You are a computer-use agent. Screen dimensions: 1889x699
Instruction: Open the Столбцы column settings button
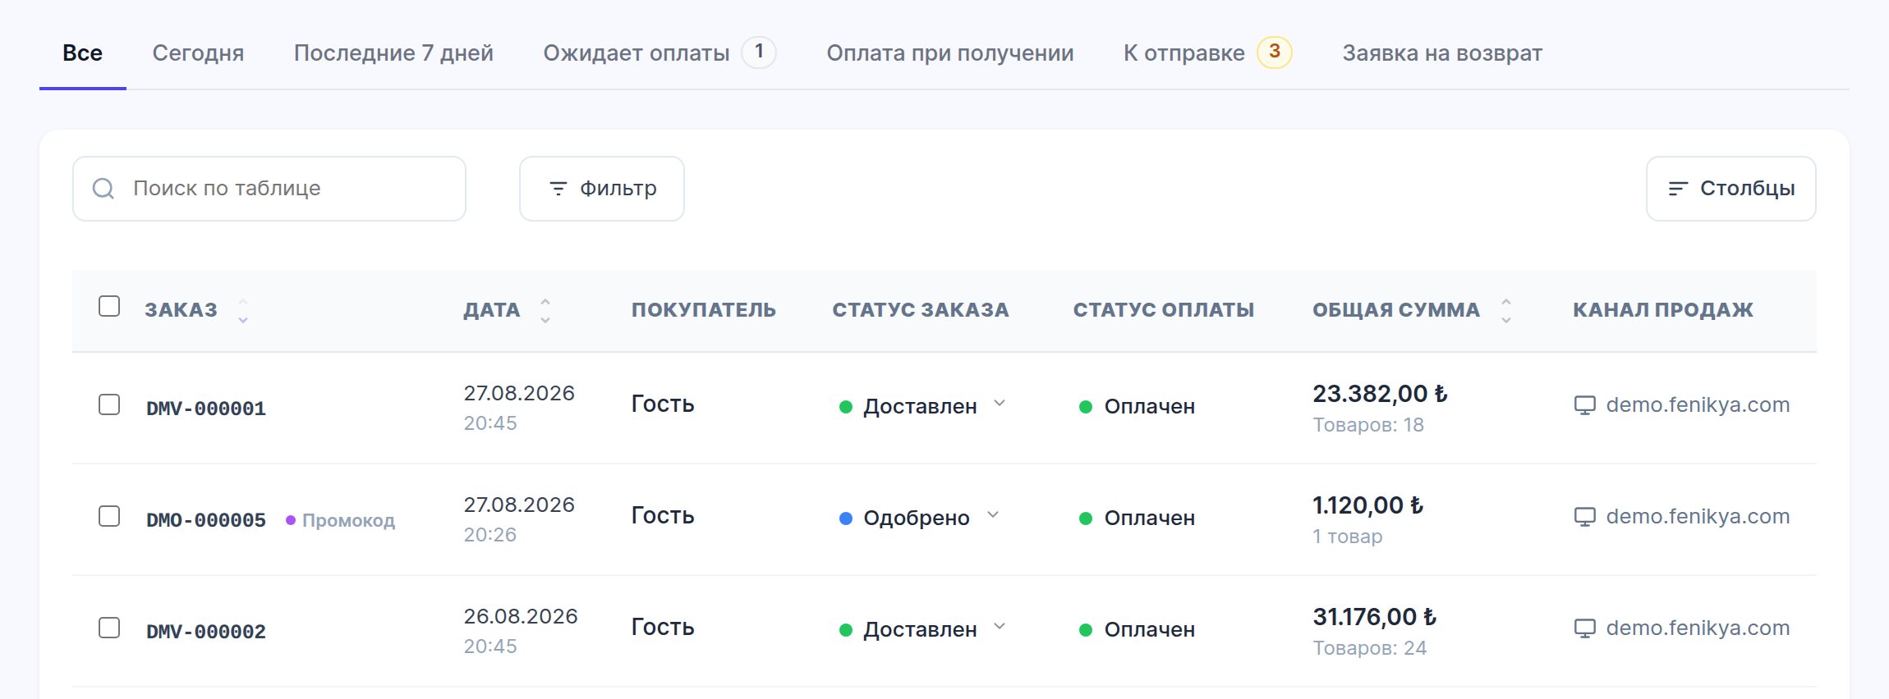tap(1731, 189)
